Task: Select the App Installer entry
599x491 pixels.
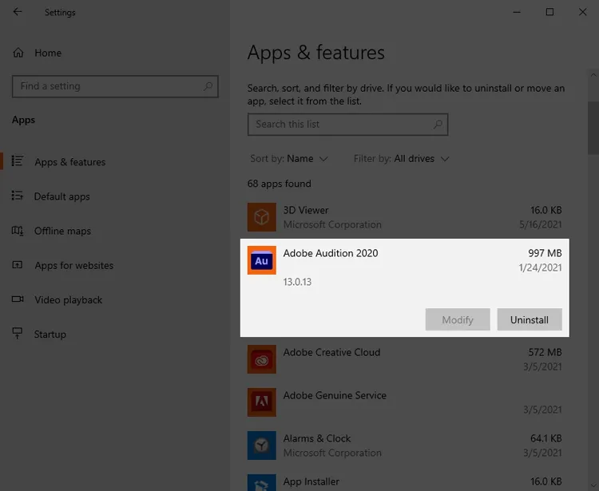Action: coord(405,481)
